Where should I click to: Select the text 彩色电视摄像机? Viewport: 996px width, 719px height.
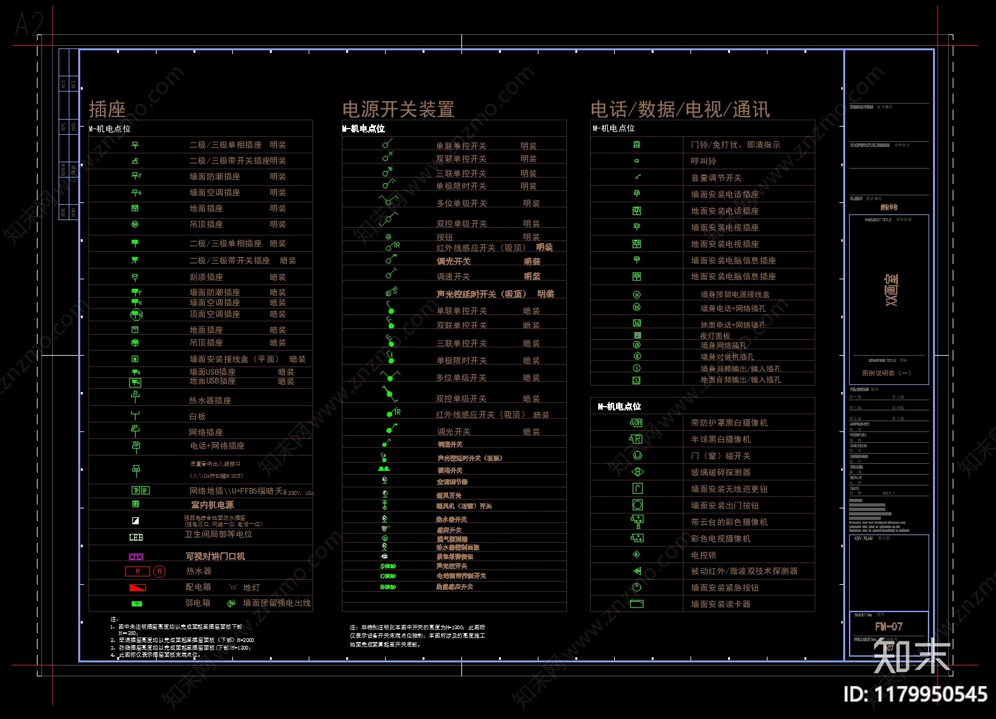tap(721, 538)
